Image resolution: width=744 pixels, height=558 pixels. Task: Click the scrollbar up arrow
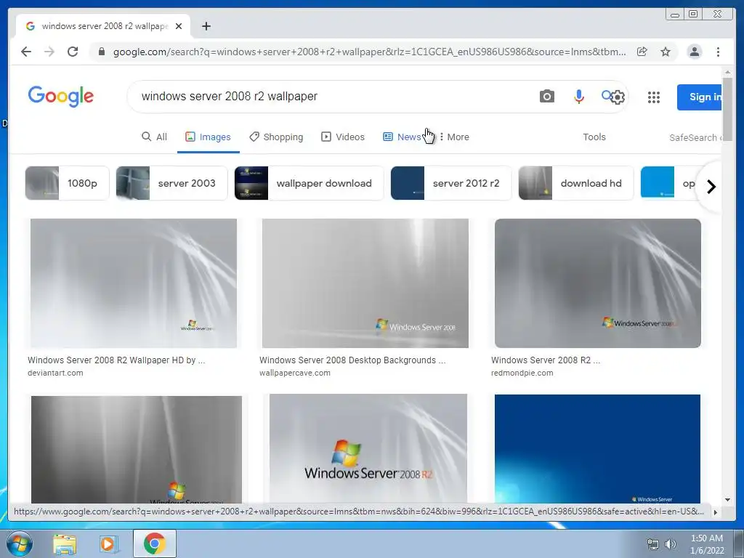pyautogui.click(x=727, y=72)
